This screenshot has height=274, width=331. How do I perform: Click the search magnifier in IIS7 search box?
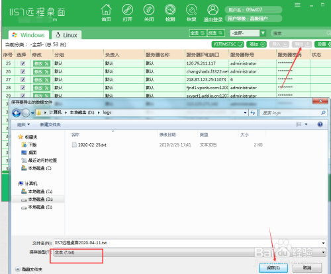click(328, 33)
